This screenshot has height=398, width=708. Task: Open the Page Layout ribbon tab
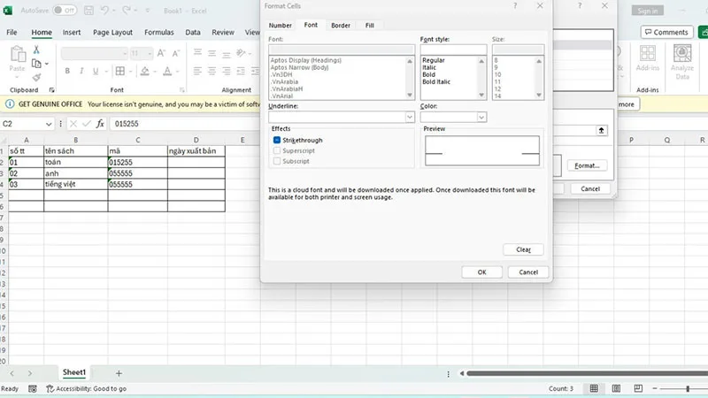(112, 32)
